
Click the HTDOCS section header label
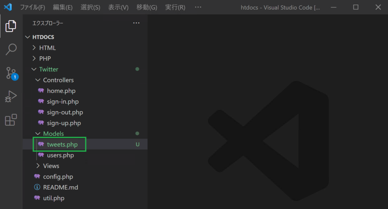pos(43,37)
